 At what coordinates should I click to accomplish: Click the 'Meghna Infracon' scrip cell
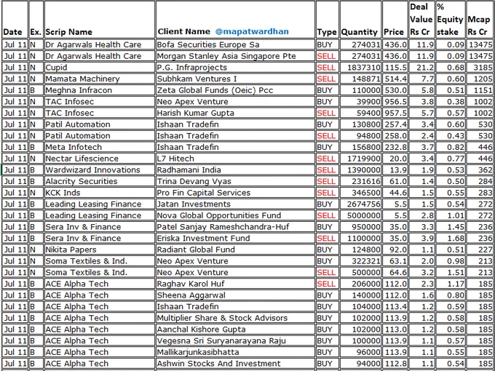tap(100, 90)
